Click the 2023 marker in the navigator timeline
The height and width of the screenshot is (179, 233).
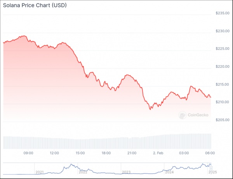click(x=126, y=172)
